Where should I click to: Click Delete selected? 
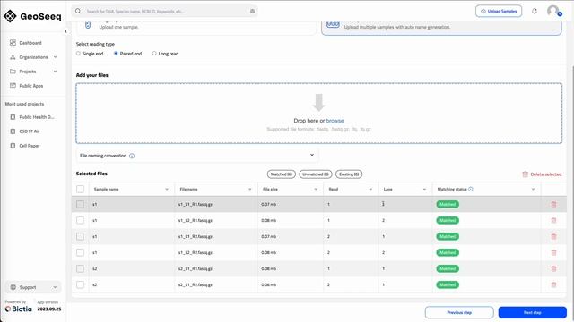tap(542, 174)
